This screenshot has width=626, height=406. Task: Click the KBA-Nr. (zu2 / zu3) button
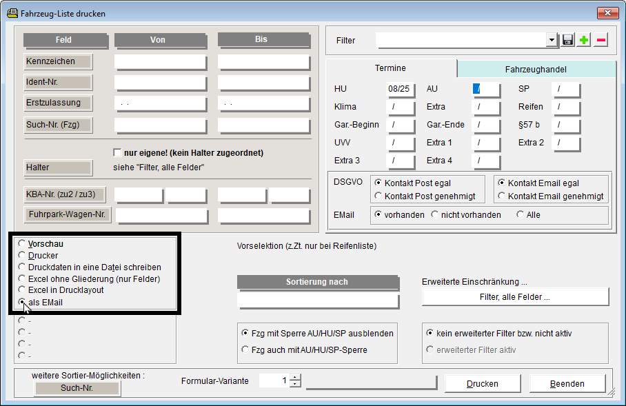(65, 194)
